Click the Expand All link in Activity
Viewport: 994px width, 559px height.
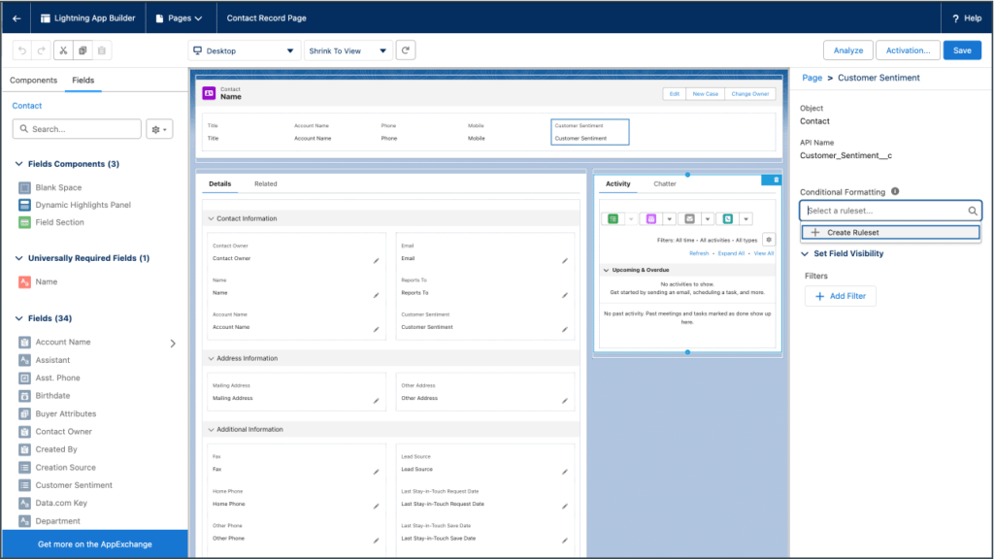[x=731, y=253]
